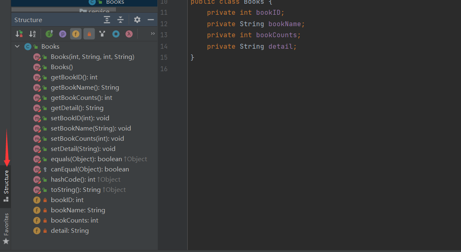461x252 pixels.
Task: Toggle Group Methods by Defining Type
Action: pos(102,34)
